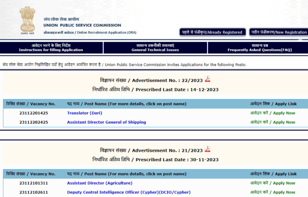Click the UPSC national emblem logo
308x197 pixels.
coord(27,21)
